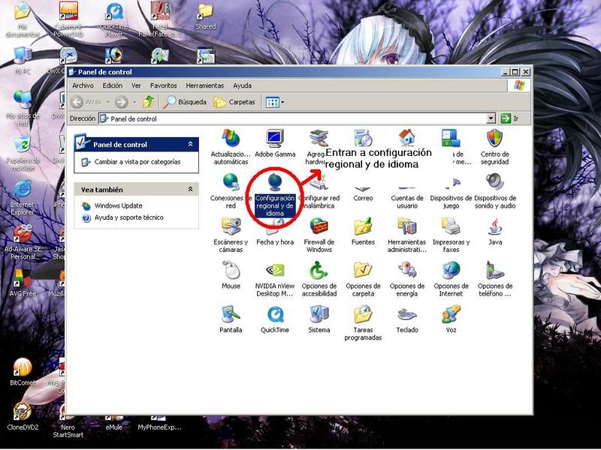
Task: Open the Firewall de Windows icon
Action: coord(319,235)
